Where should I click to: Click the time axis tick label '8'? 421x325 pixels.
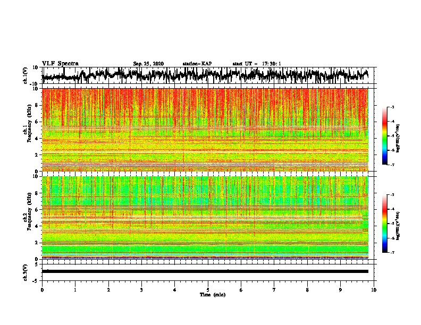tap(307, 290)
